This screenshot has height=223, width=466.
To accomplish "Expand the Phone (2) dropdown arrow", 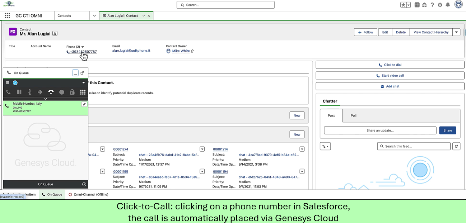I will pos(83,47).
